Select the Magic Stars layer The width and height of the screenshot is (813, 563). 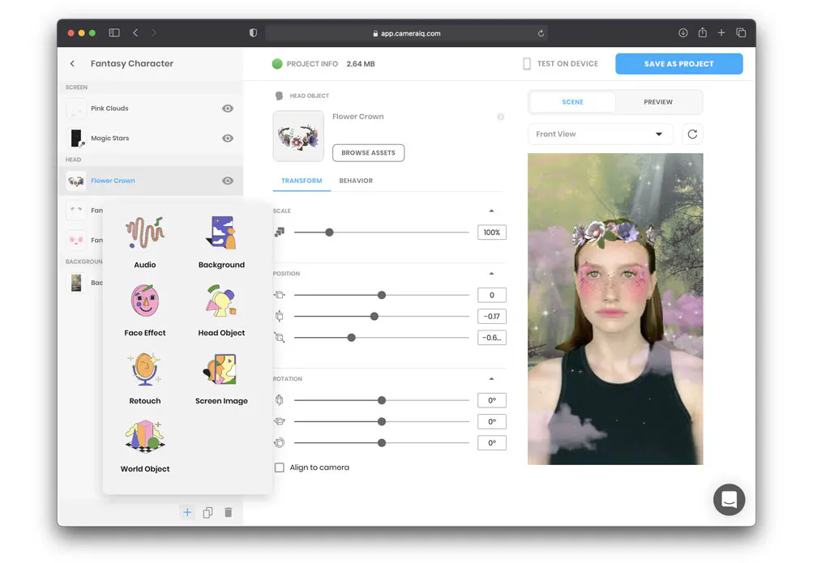click(151, 139)
